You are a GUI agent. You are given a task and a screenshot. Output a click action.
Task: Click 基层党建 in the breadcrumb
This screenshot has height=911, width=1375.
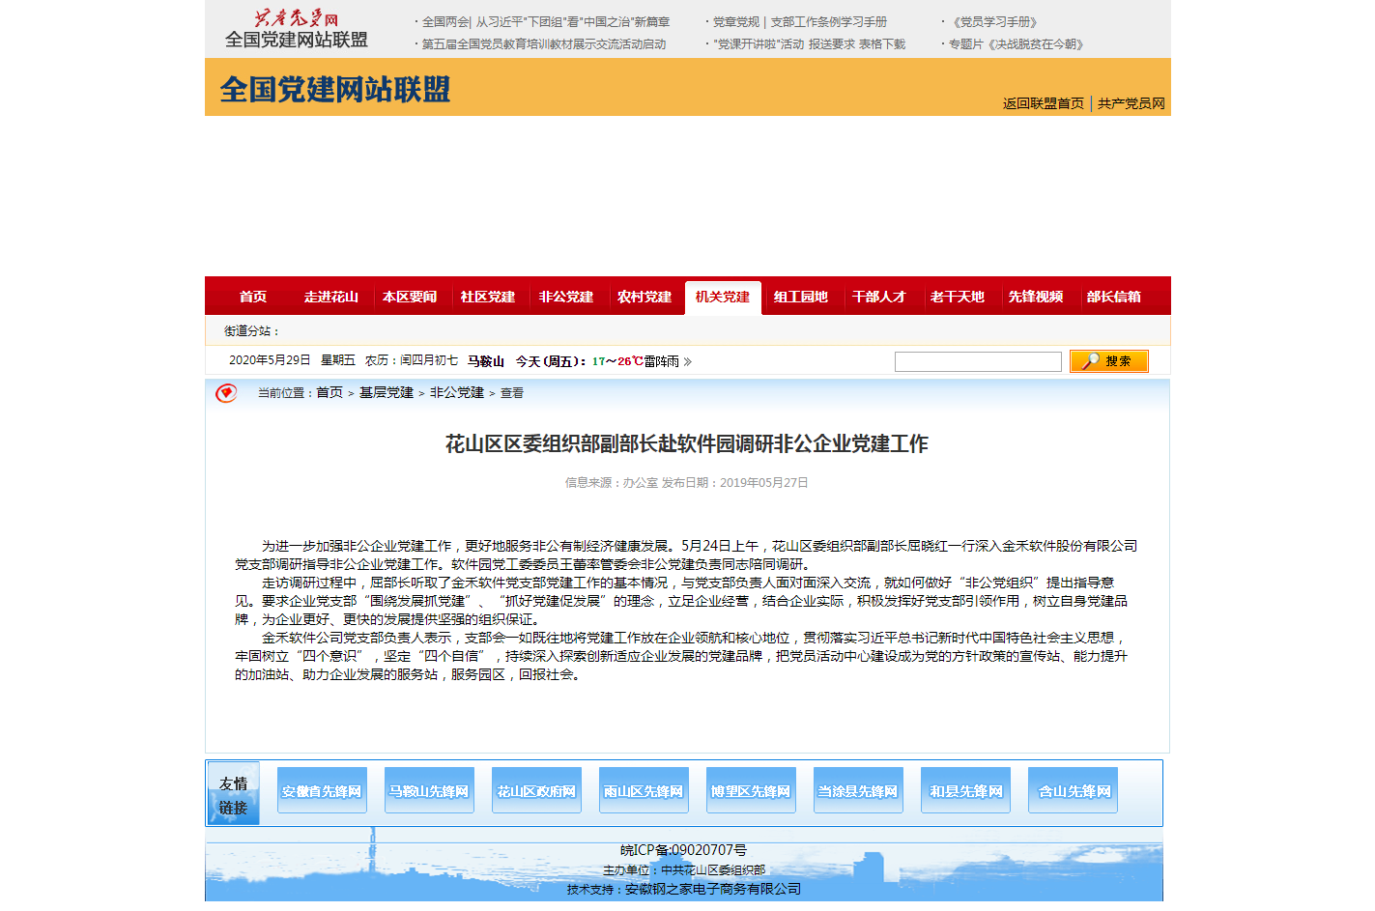coord(387,393)
